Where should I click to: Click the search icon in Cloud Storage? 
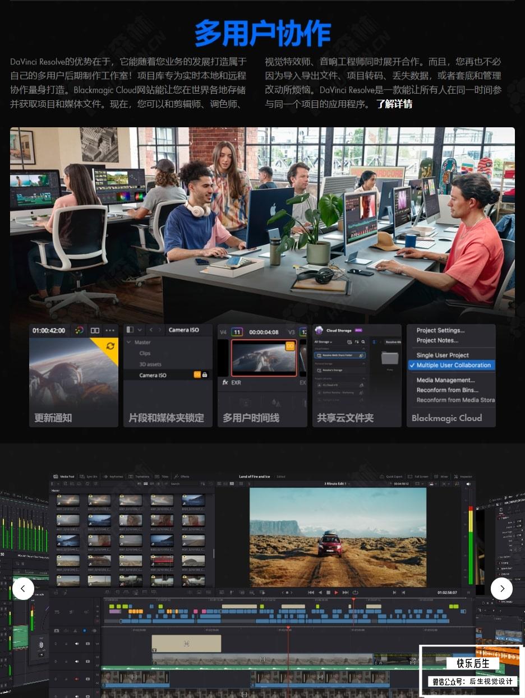363,341
